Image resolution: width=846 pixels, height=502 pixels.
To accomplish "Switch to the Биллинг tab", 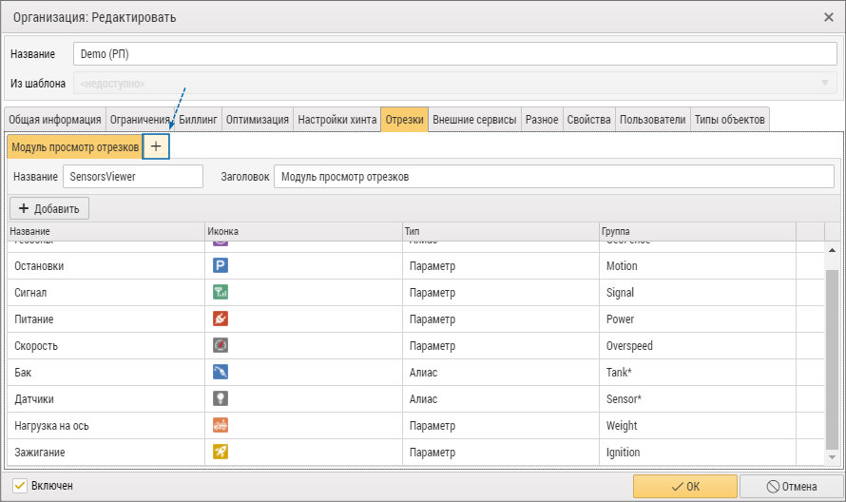I will pos(198,120).
